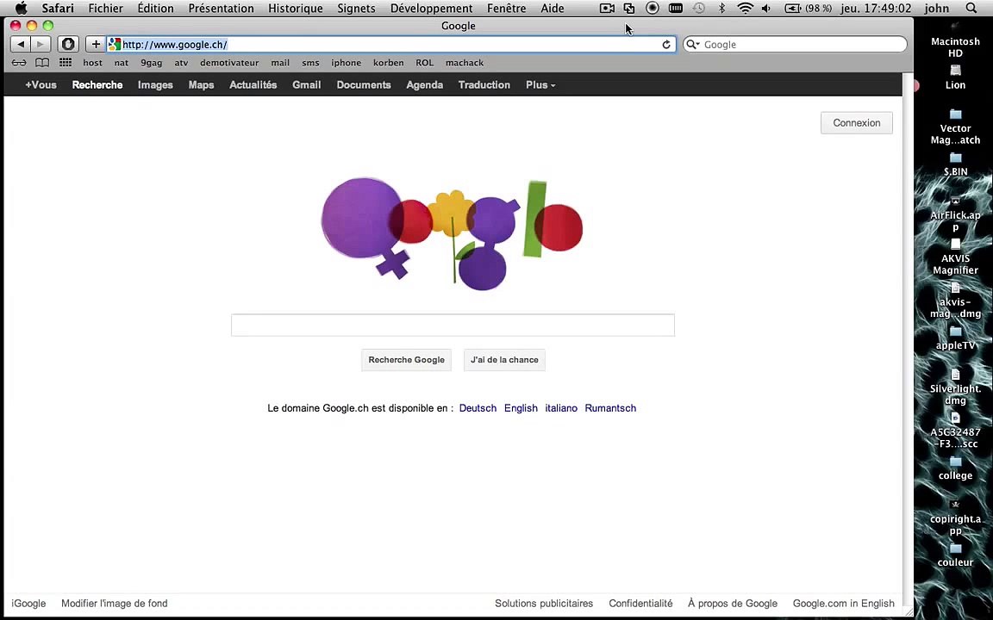This screenshot has width=993, height=620.
Task: Focus the main Google search box
Action: [x=453, y=325]
